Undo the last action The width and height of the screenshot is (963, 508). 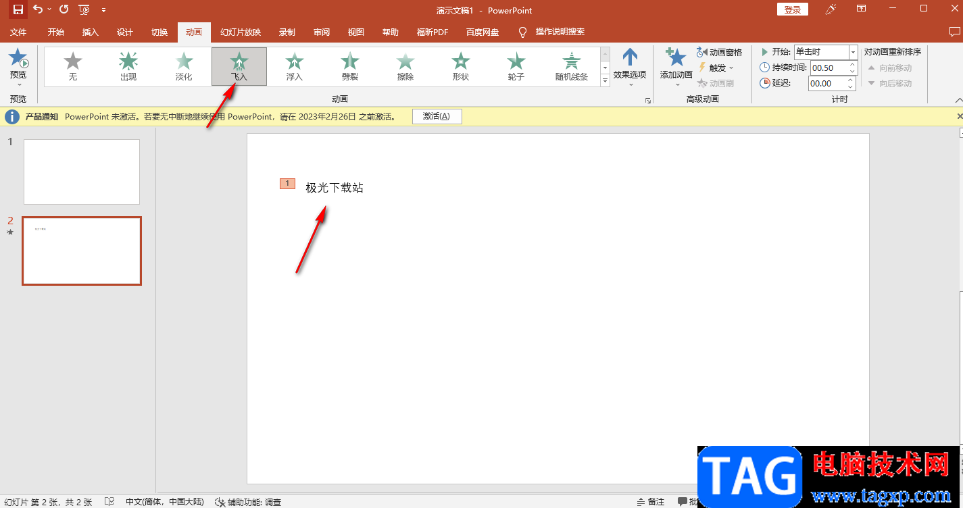[38, 9]
